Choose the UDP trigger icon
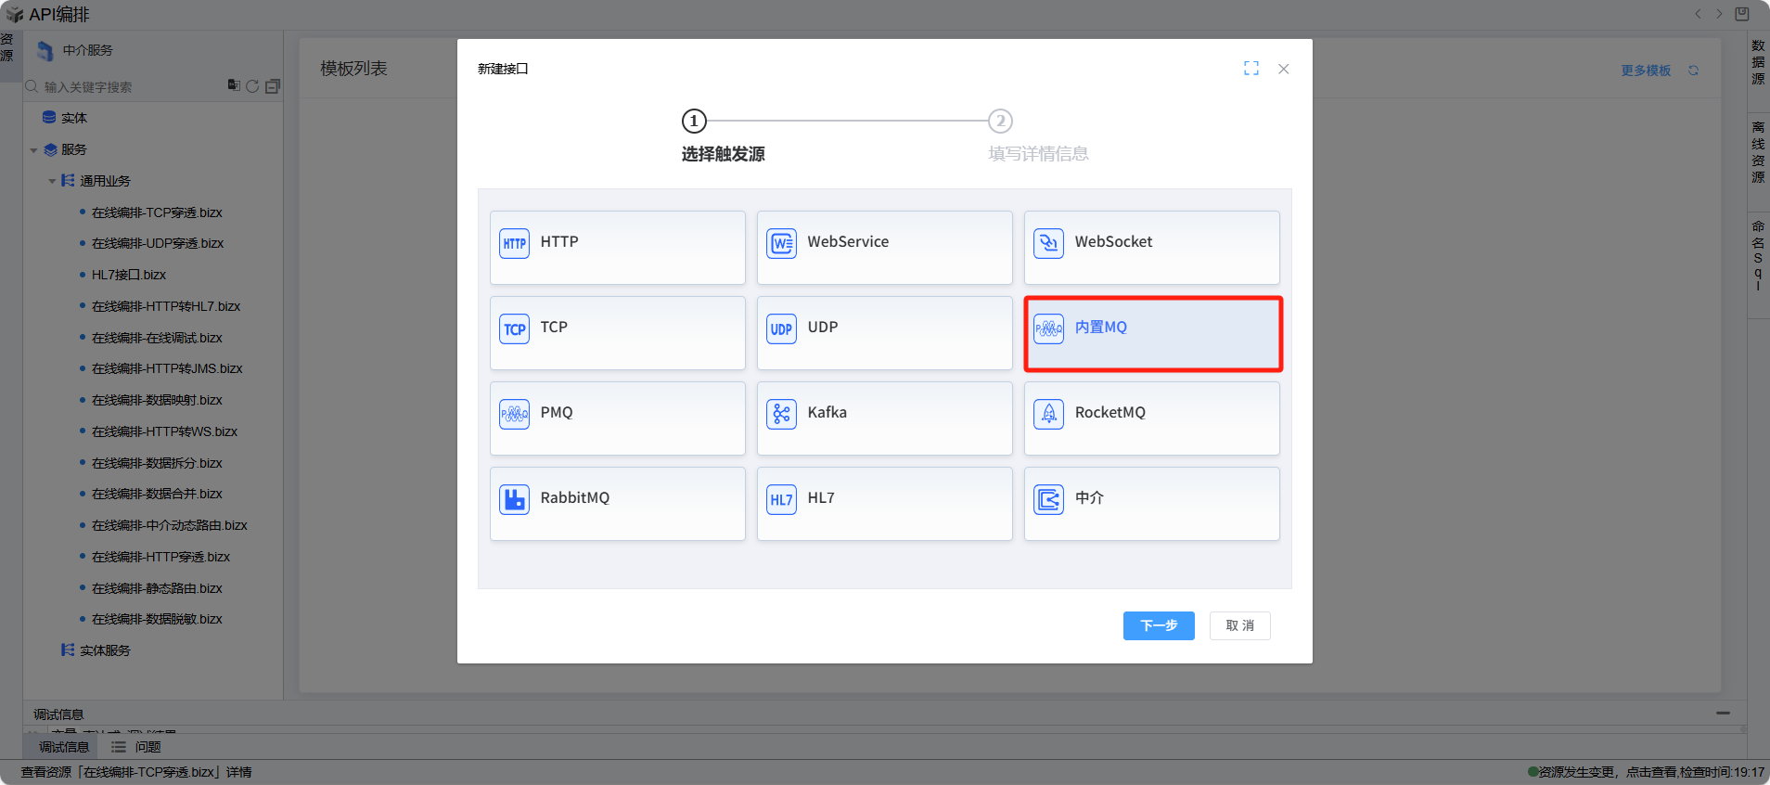This screenshot has height=785, width=1770. click(781, 328)
